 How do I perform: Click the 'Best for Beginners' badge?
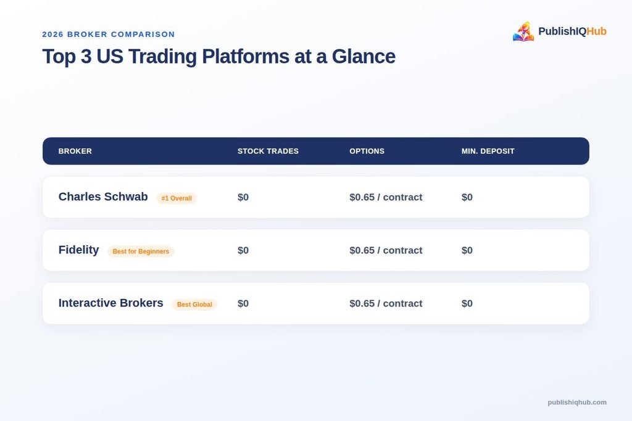141,251
